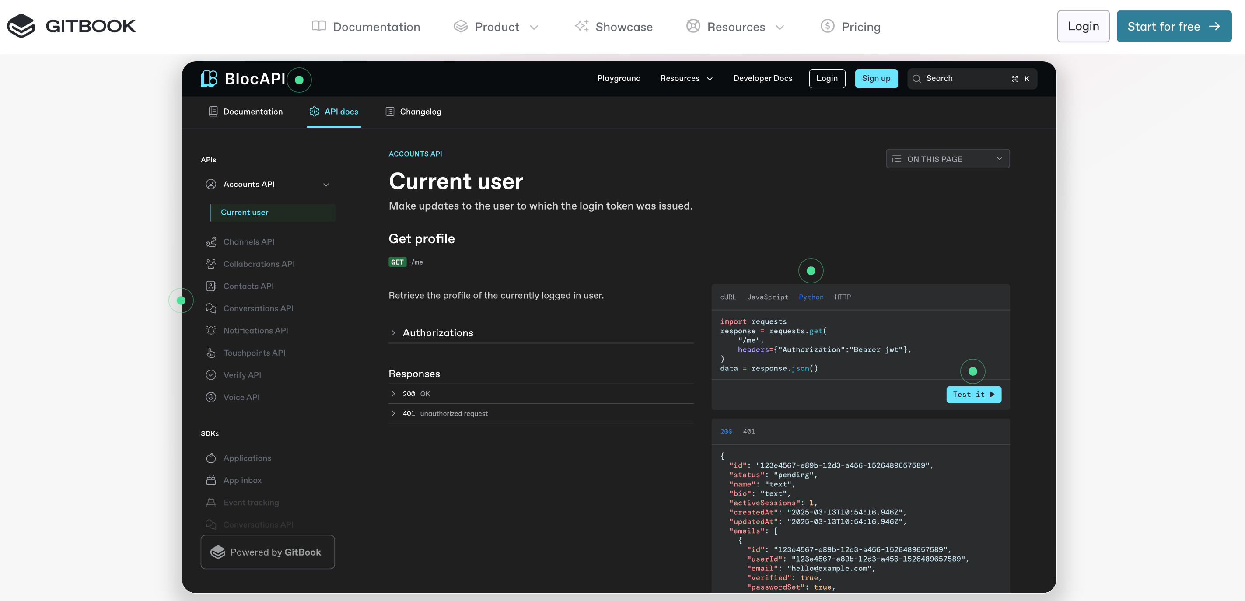Click the Channels API sidebar icon
This screenshot has height=601, width=1245.
211,241
